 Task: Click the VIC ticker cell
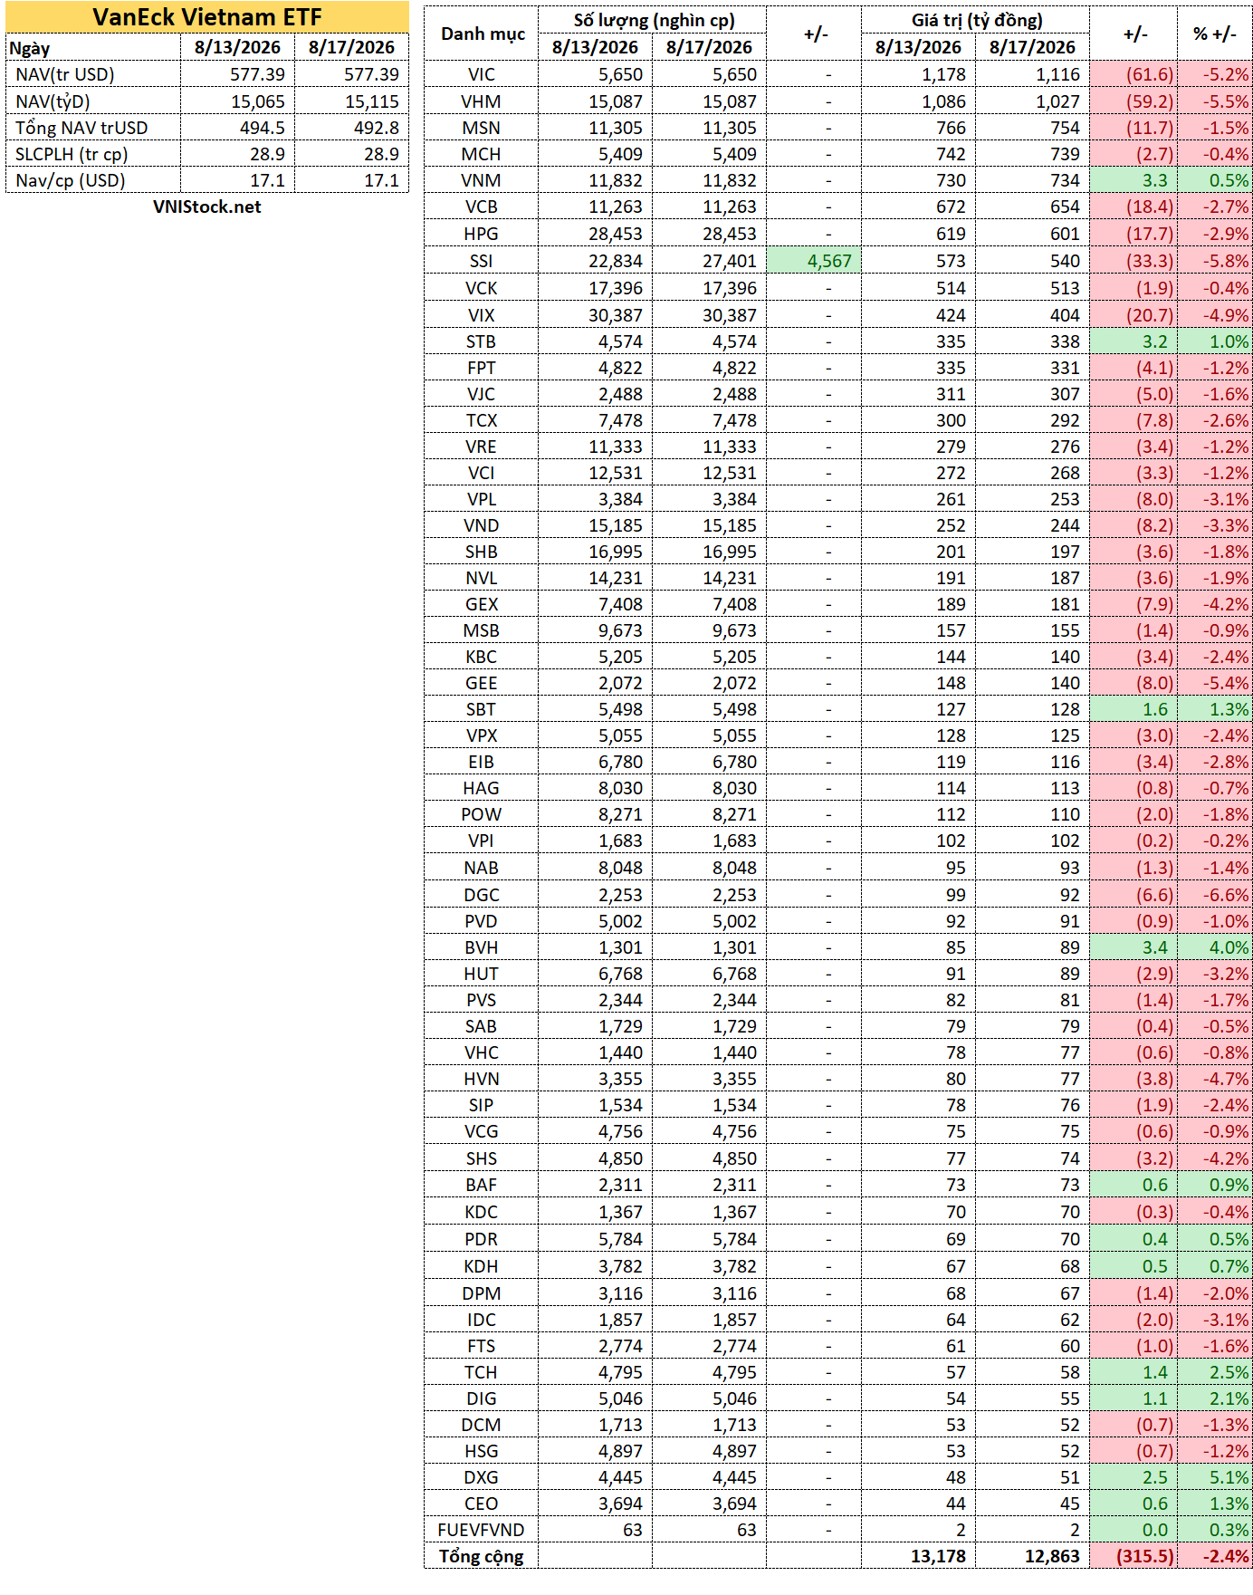(x=482, y=74)
